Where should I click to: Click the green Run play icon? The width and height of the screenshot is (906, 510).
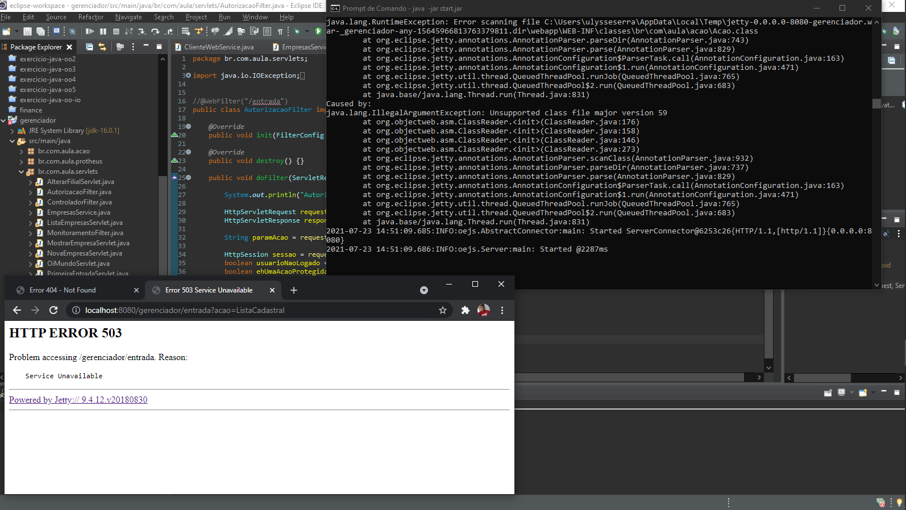coord(318,31)
